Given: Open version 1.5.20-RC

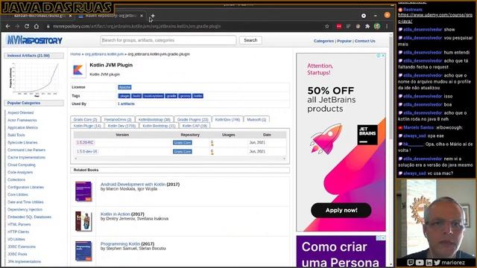Looking at the screenshot, I should pyautogui.click(x=85, y=142).
